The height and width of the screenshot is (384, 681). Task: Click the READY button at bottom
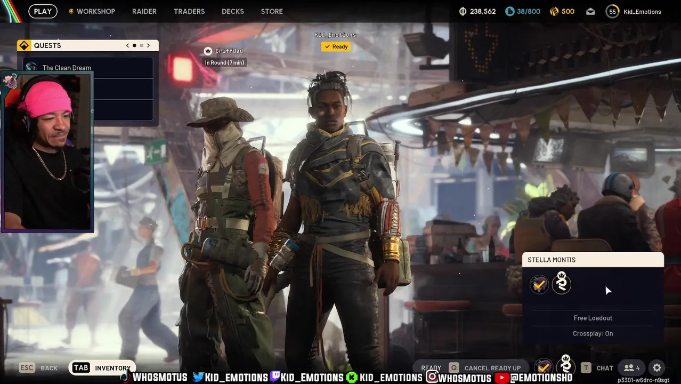[x=431, y=368]
